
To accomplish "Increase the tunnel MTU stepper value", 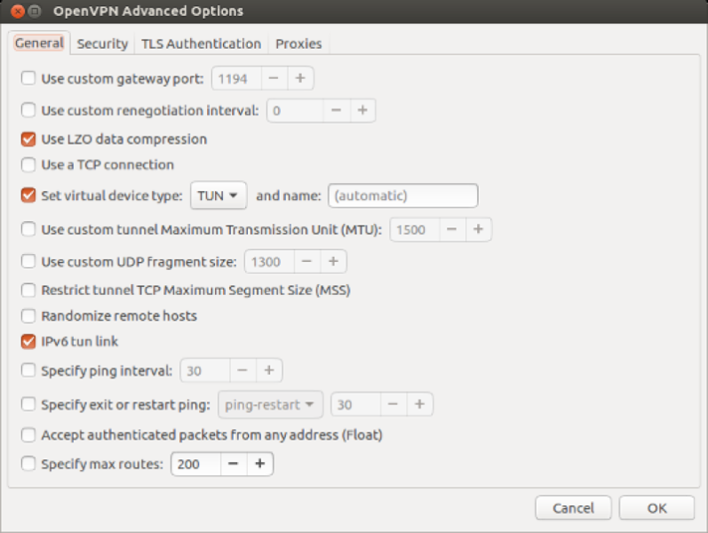I will [478, 229].
